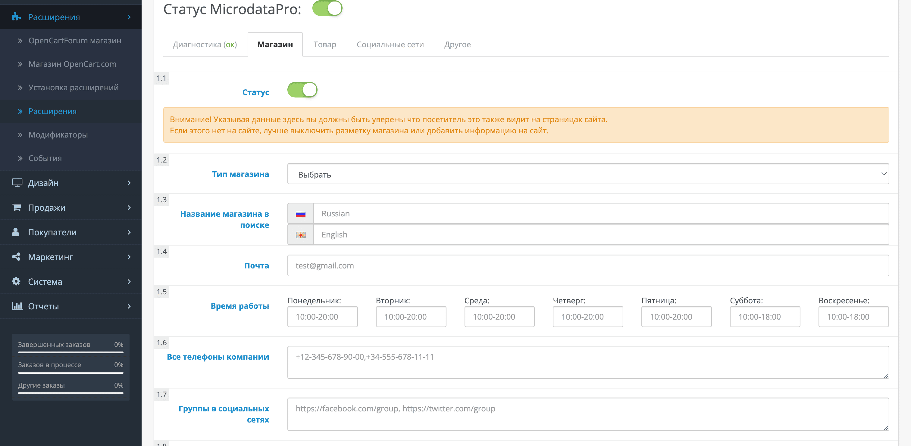
Task: Click the Понедельник working hours field
Action: tap(322, 317)
